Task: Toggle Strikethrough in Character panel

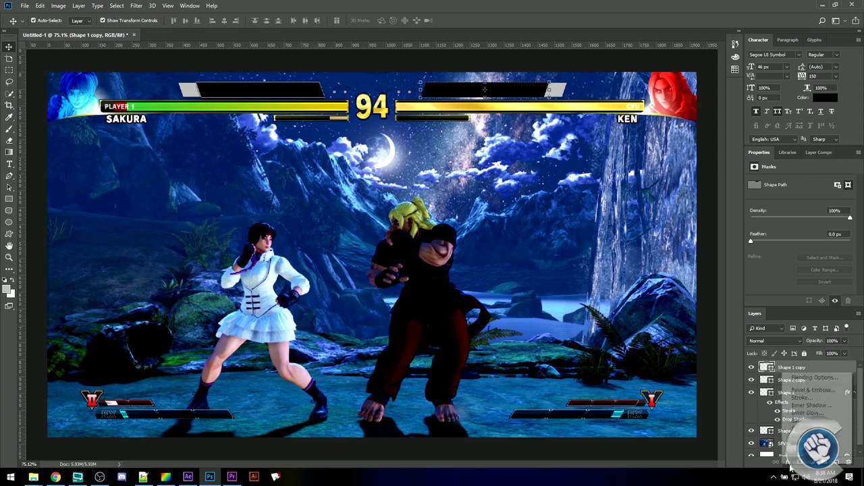Action: [832, 111]
